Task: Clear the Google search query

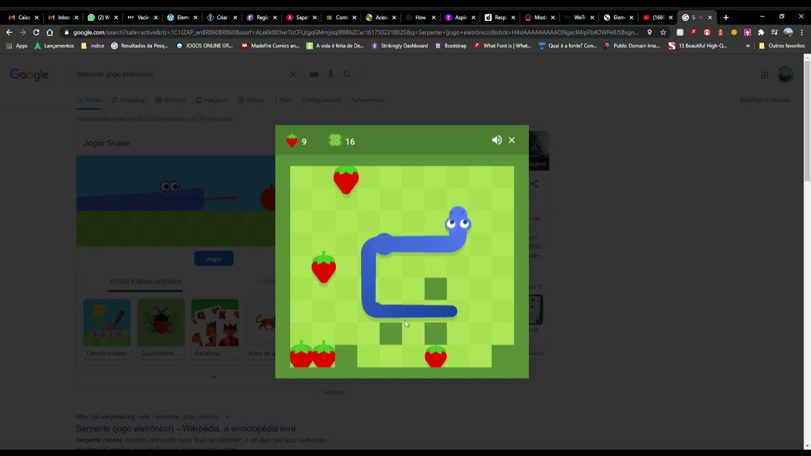Action: click(x=293, y=74)
